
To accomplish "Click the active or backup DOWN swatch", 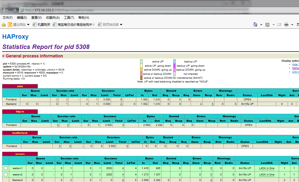I will pyautogui.click(x=141, y=74).
